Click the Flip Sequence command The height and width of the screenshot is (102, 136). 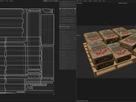click(65, 62)
